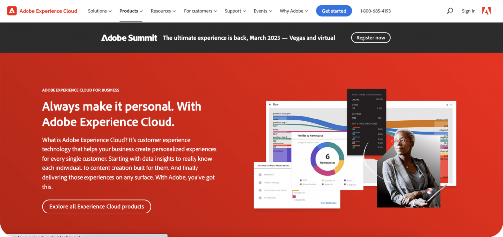Click the Adobe Experience Cloud logo icon
Screen dimensions: 503x237
coord(12,11)
